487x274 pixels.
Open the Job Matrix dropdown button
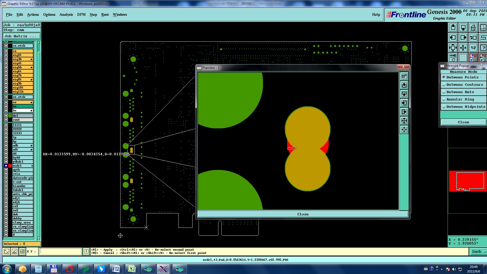coord(21,36)
